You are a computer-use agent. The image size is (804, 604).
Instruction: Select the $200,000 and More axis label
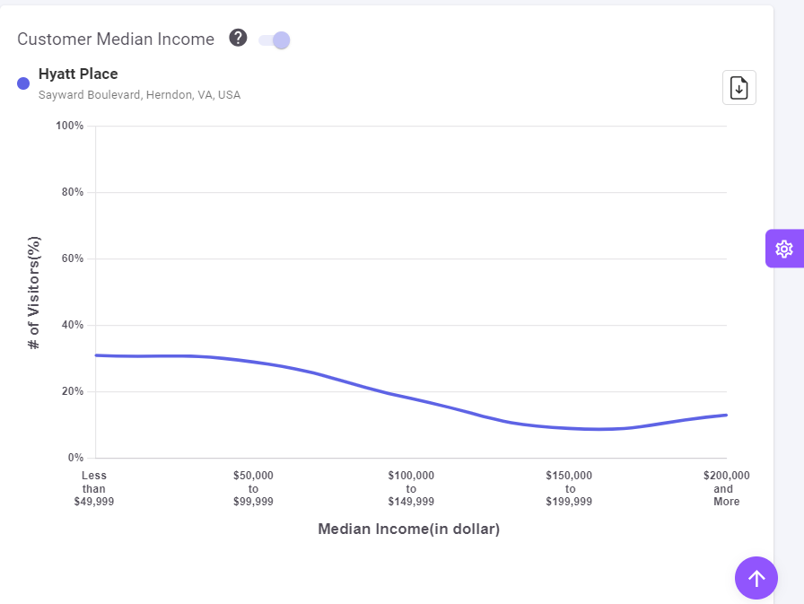(726, 488)
